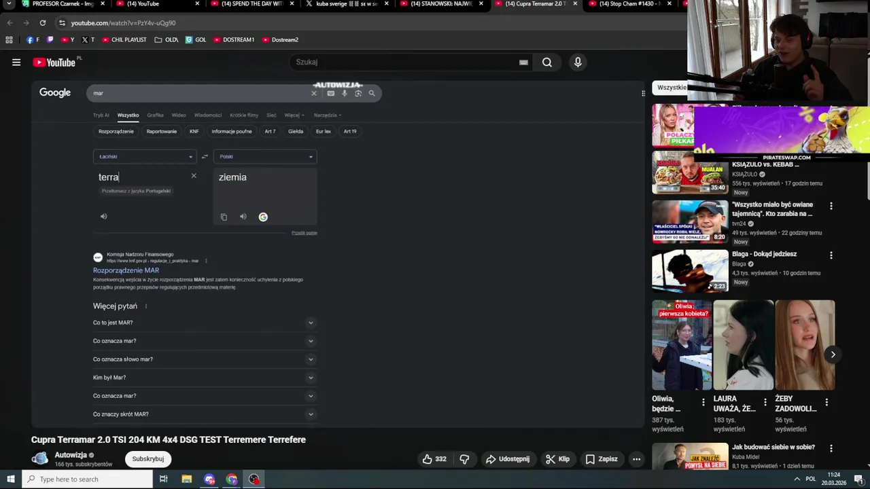
Task: Open GOL bookmark
Action: (x=196, y=39)
